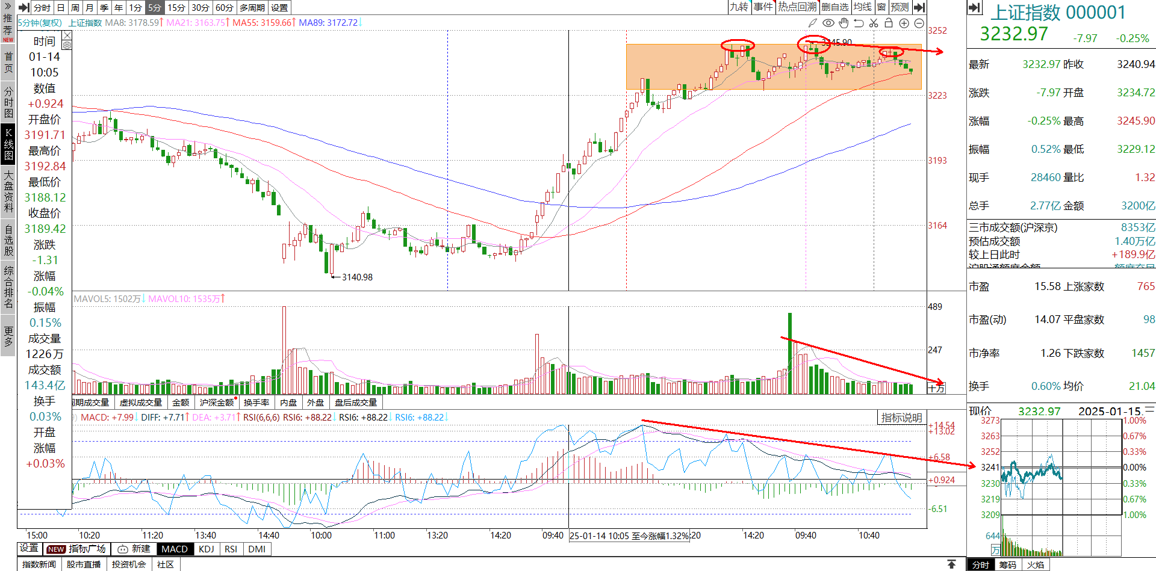This screenshot has width=1156, height=571.
Task: Click the undo arrow icon
Action: 859,23
